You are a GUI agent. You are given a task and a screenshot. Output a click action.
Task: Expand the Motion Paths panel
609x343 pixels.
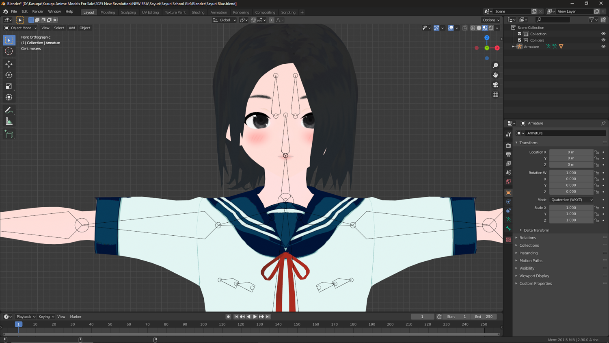(531, 261)
